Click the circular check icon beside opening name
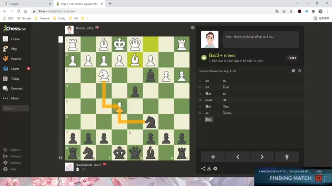Image resolution: width=332 pixels, height=186 pixels. tap(299, 71)
